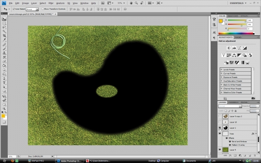Expand Levels Presets list

[221, 70]
